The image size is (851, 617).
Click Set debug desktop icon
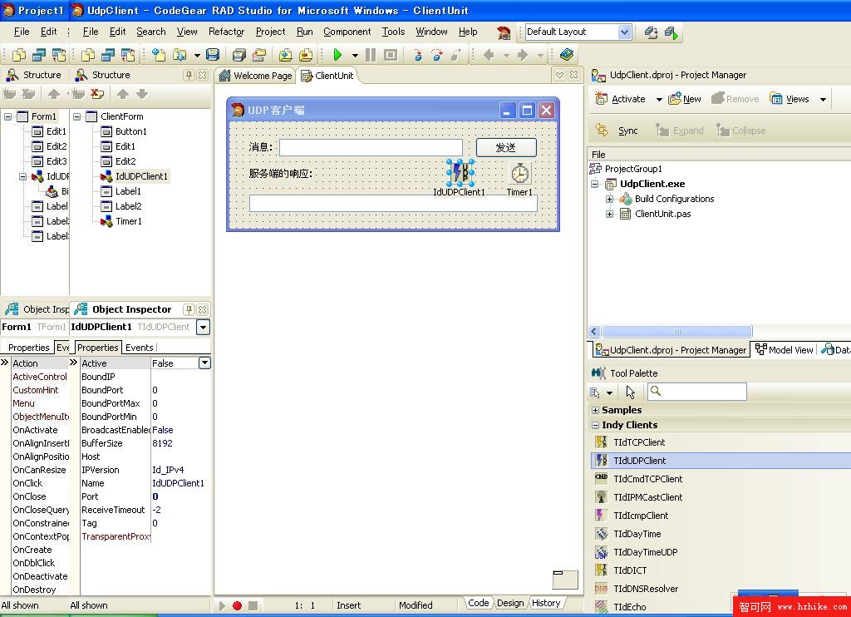tap(671, 32)
